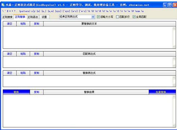Click 清空 in the 替换表达式 row
This screenshot has height=130, width=177.
9,73
